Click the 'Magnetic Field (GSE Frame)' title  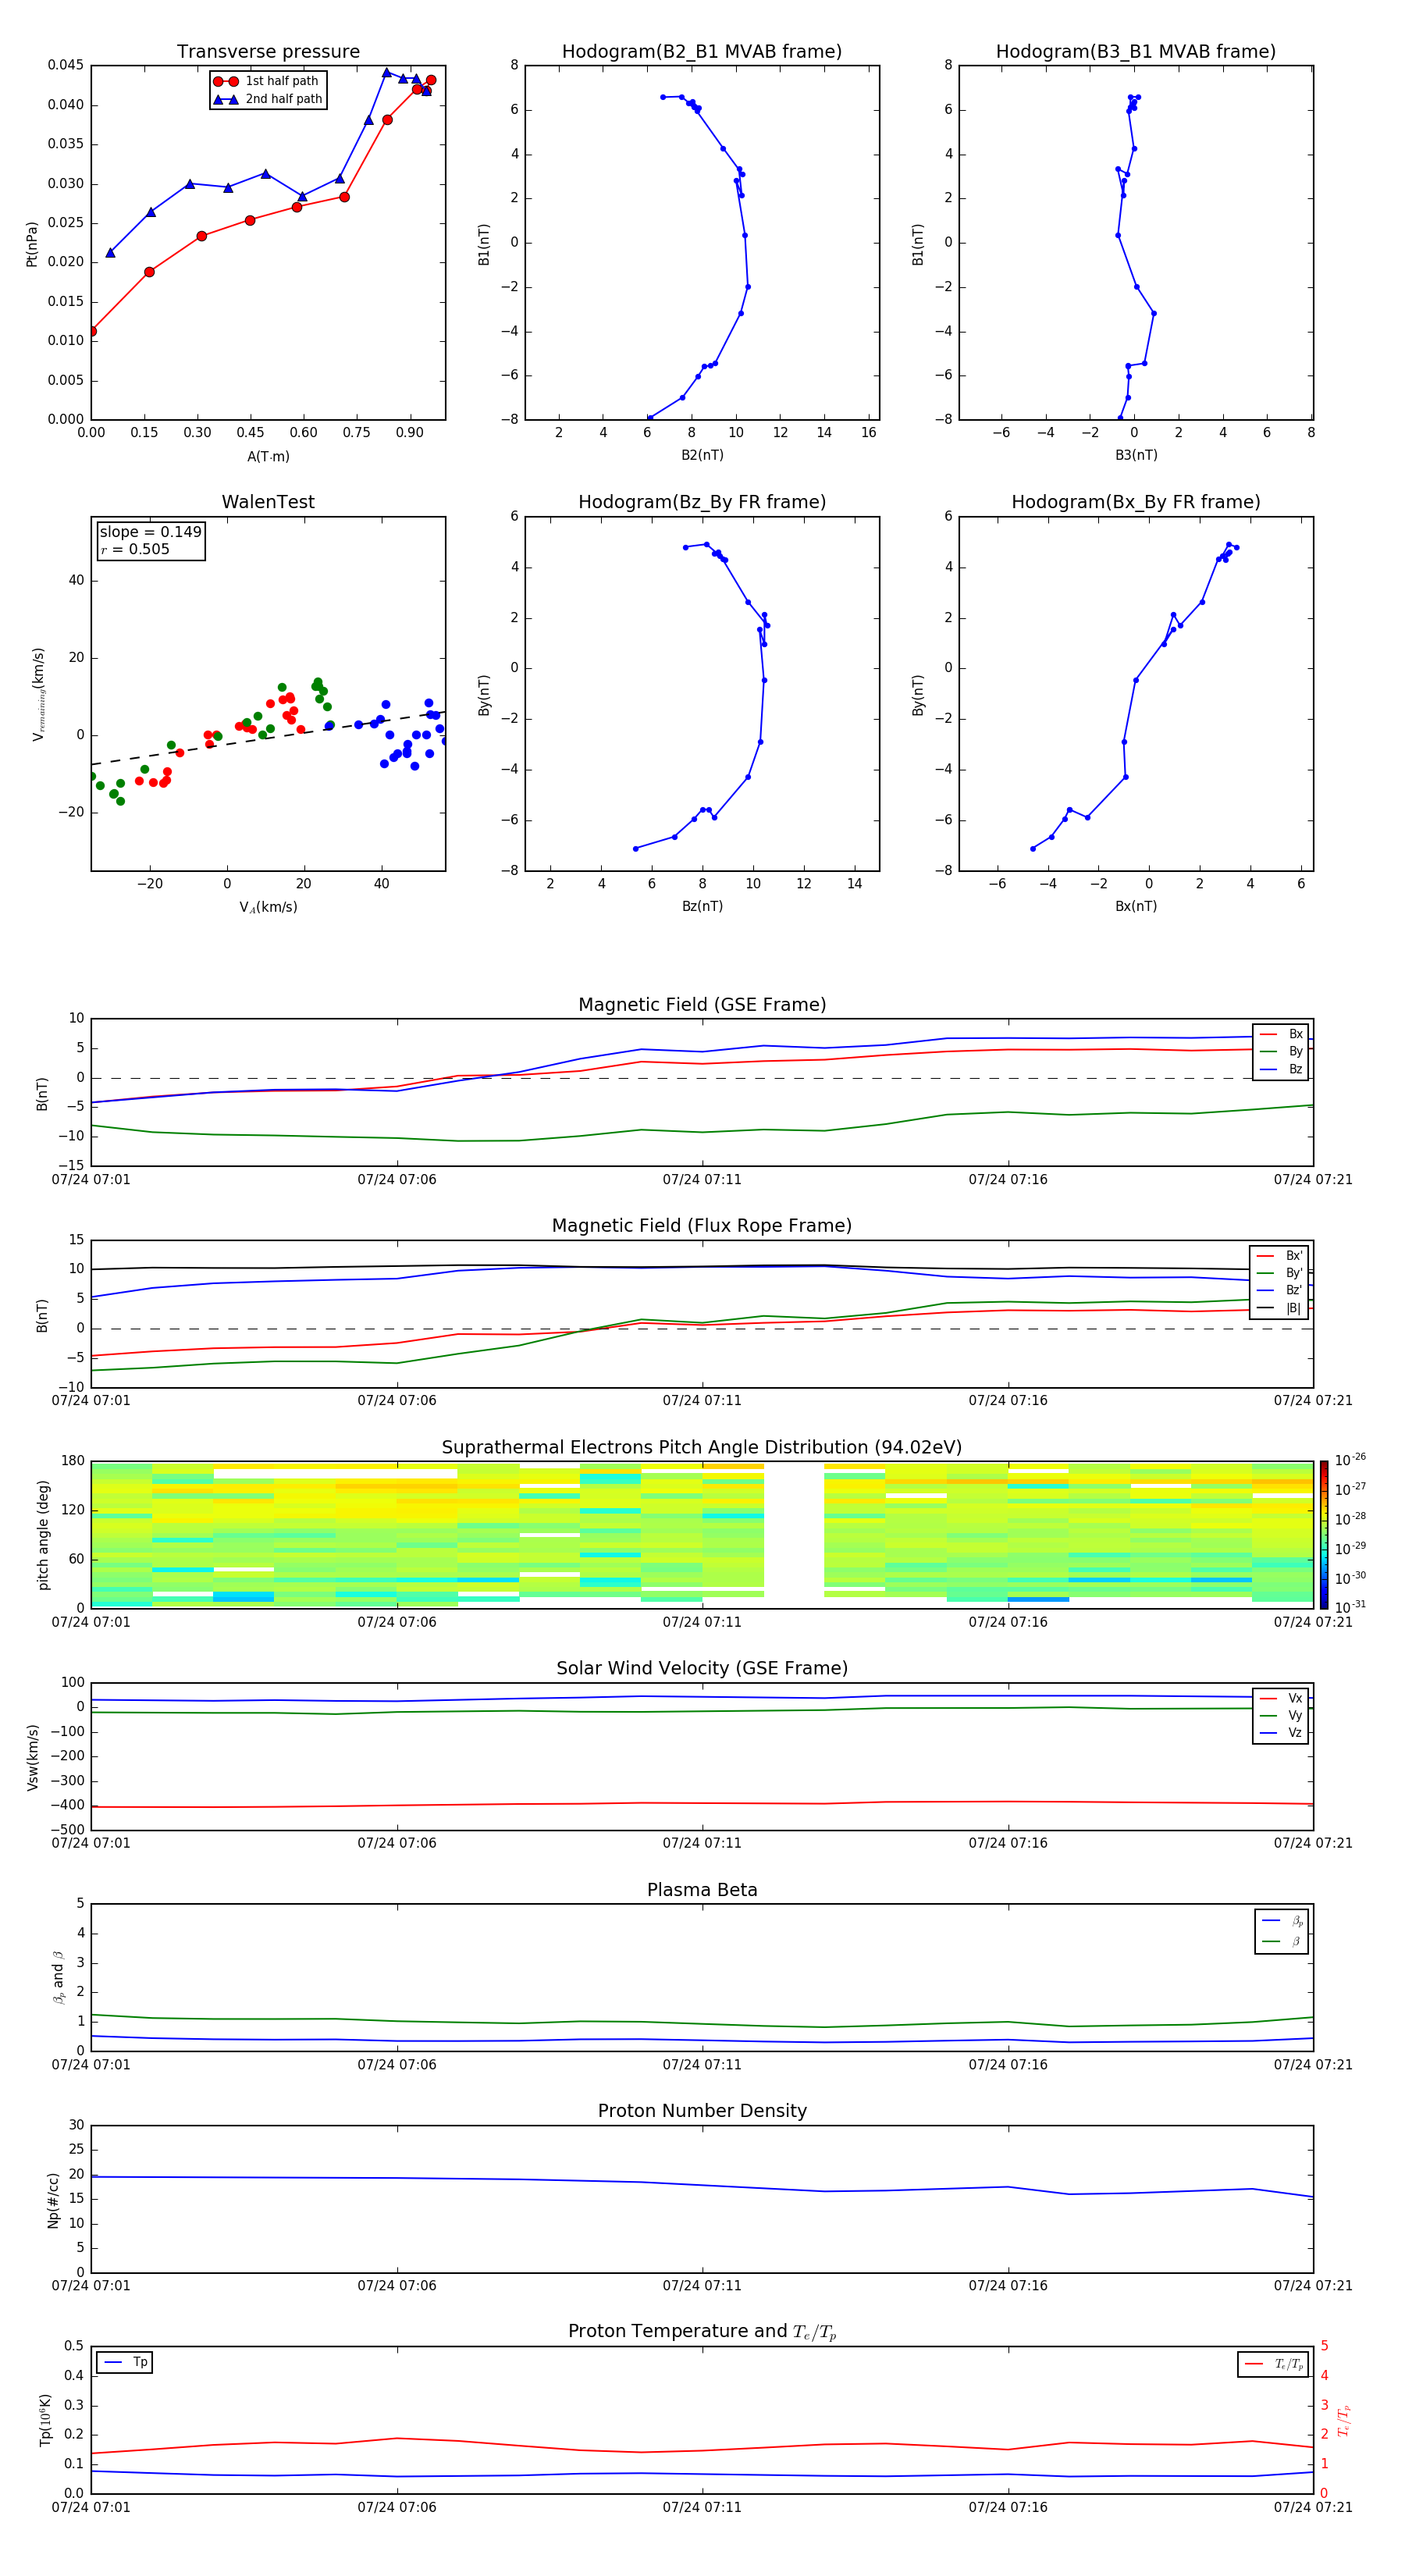(x=702, y=1005)
